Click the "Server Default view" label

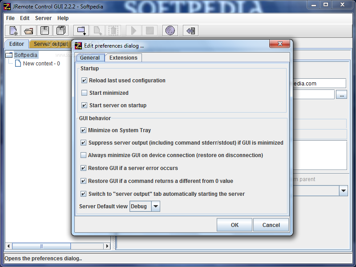click(x=103, y=206)
